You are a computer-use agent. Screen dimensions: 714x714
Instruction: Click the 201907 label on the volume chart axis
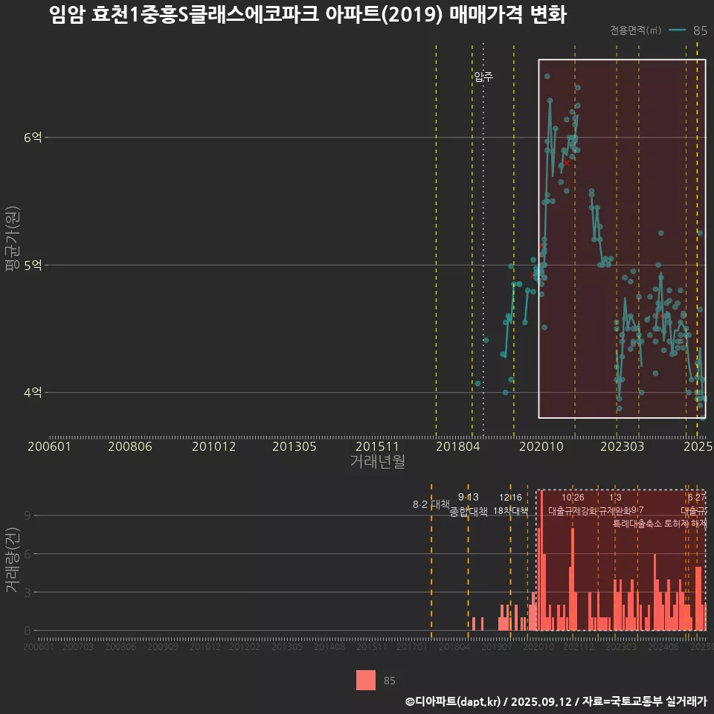(x=497, y=646)
